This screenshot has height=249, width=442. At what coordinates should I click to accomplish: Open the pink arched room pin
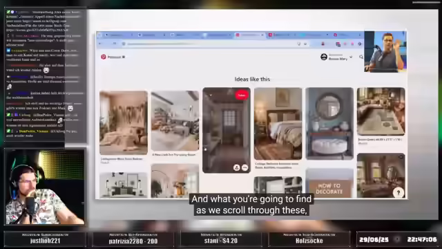coord(175,181)
